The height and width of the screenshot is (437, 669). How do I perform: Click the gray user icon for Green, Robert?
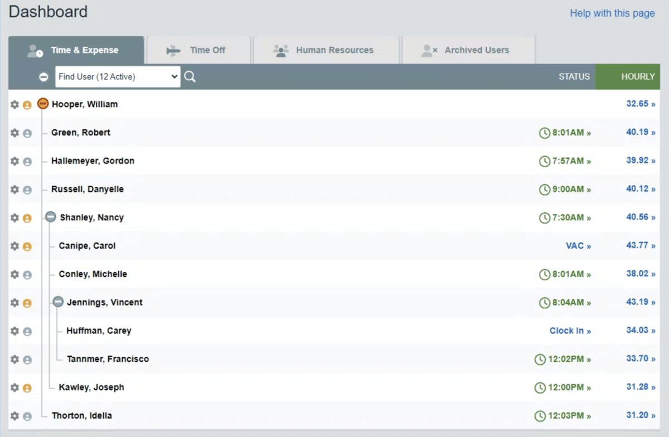pyautogui.click(x=27, y=133)
